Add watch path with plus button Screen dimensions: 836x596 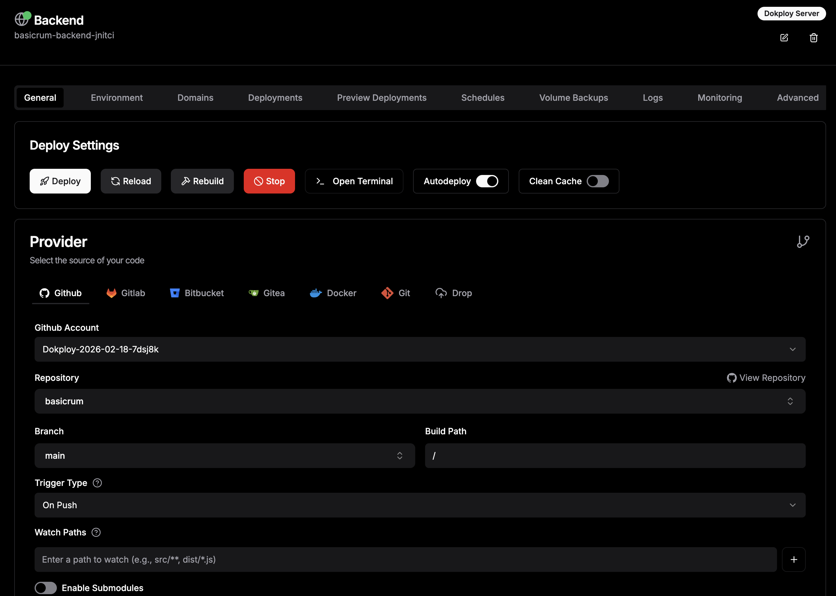(x=794, y=560)
